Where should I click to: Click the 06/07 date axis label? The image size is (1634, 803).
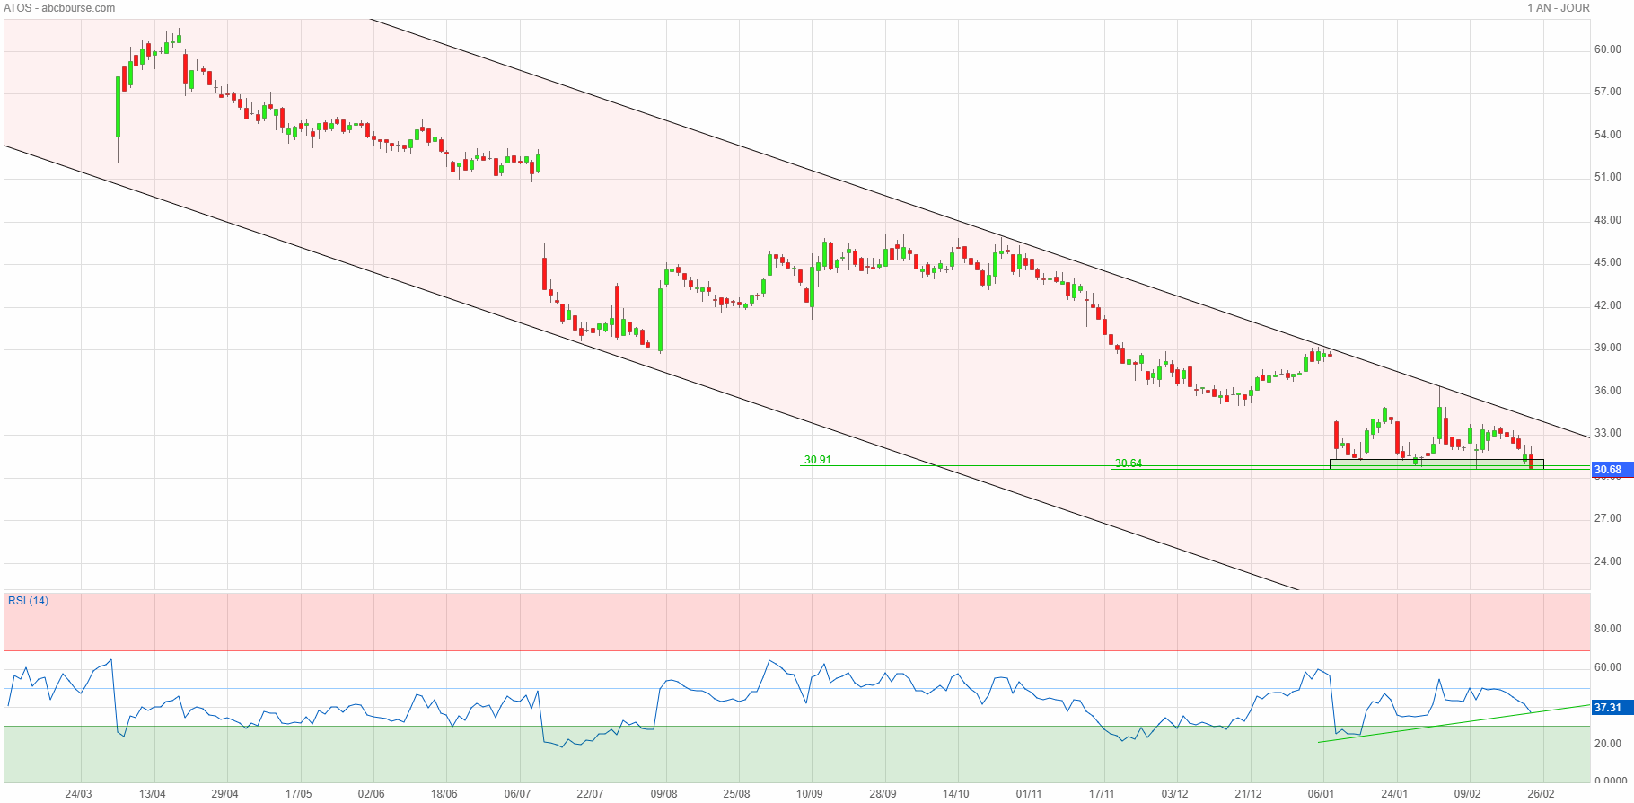point(517,794)
